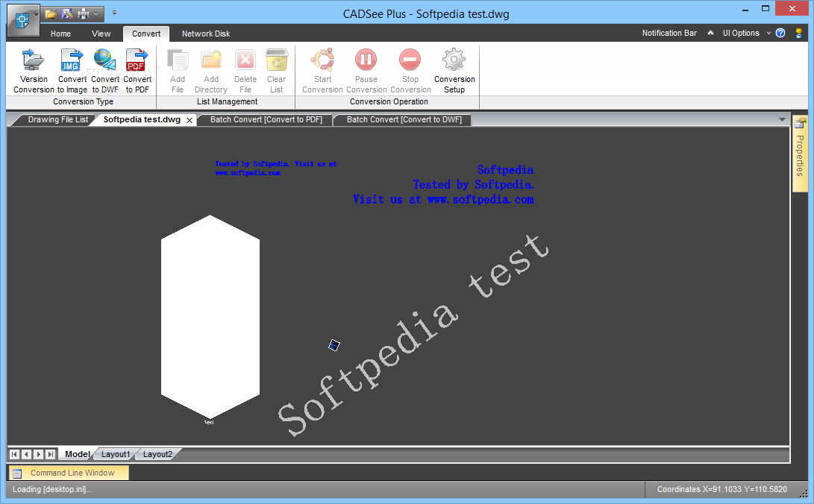Choose Convert to DWF

coord(105,71)
